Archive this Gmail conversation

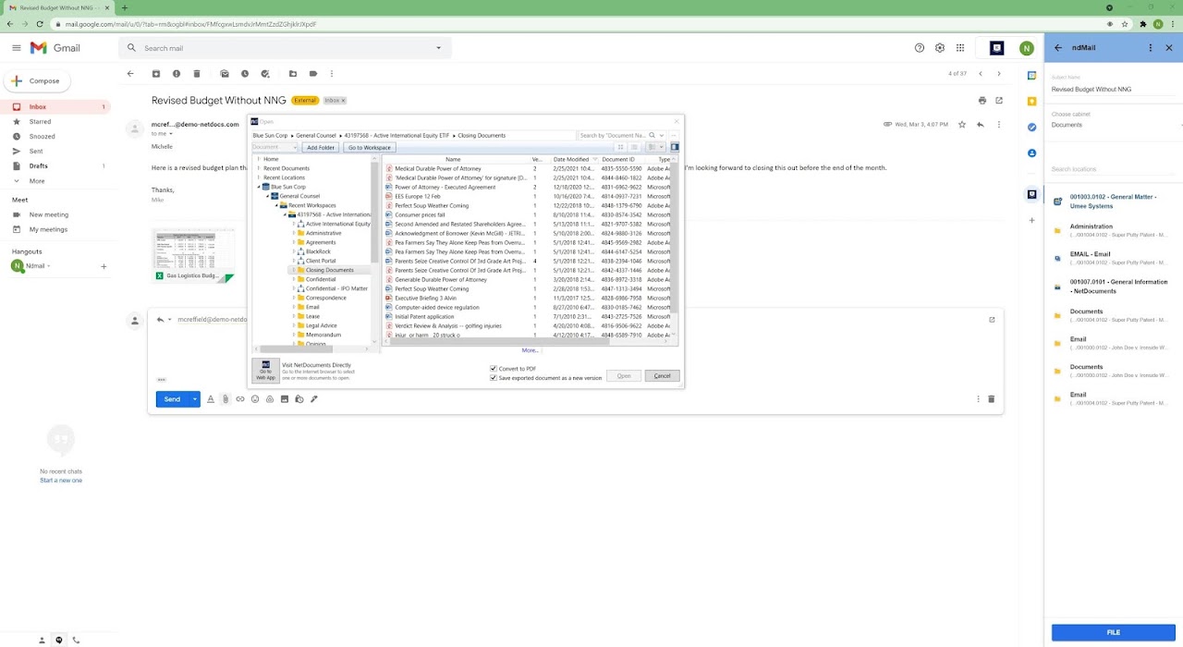point(156,74)
